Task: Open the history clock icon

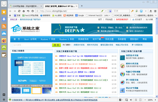Action: click(33, 11)
